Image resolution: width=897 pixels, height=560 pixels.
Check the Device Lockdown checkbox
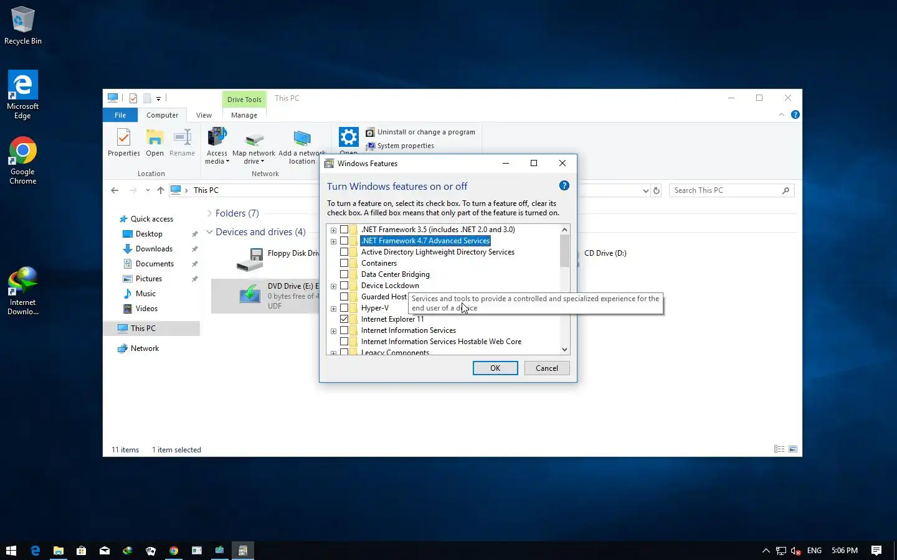344,286
